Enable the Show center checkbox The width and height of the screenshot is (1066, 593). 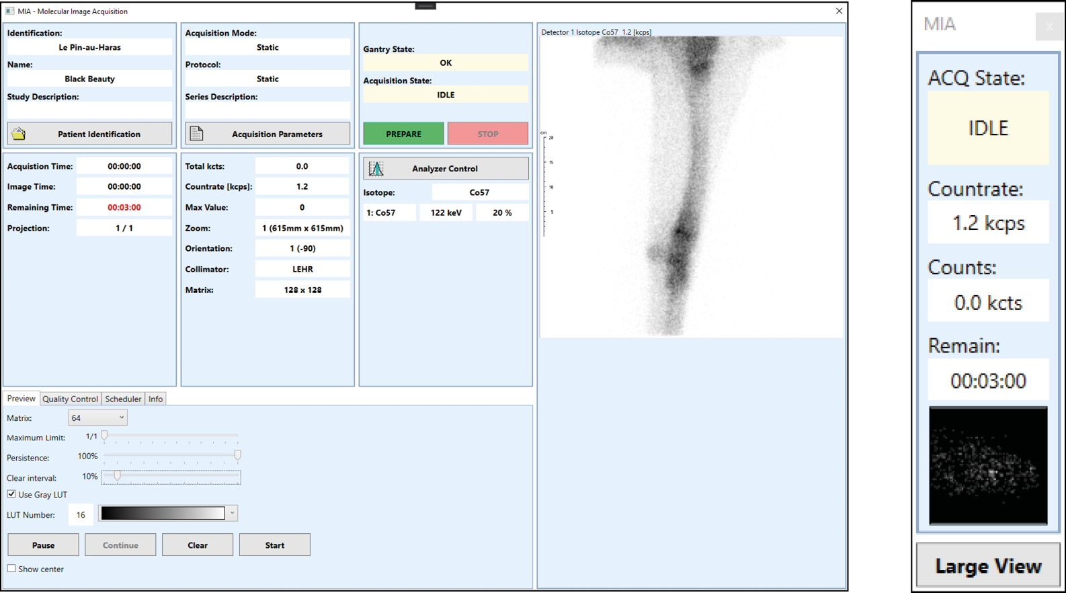(11, 569)
